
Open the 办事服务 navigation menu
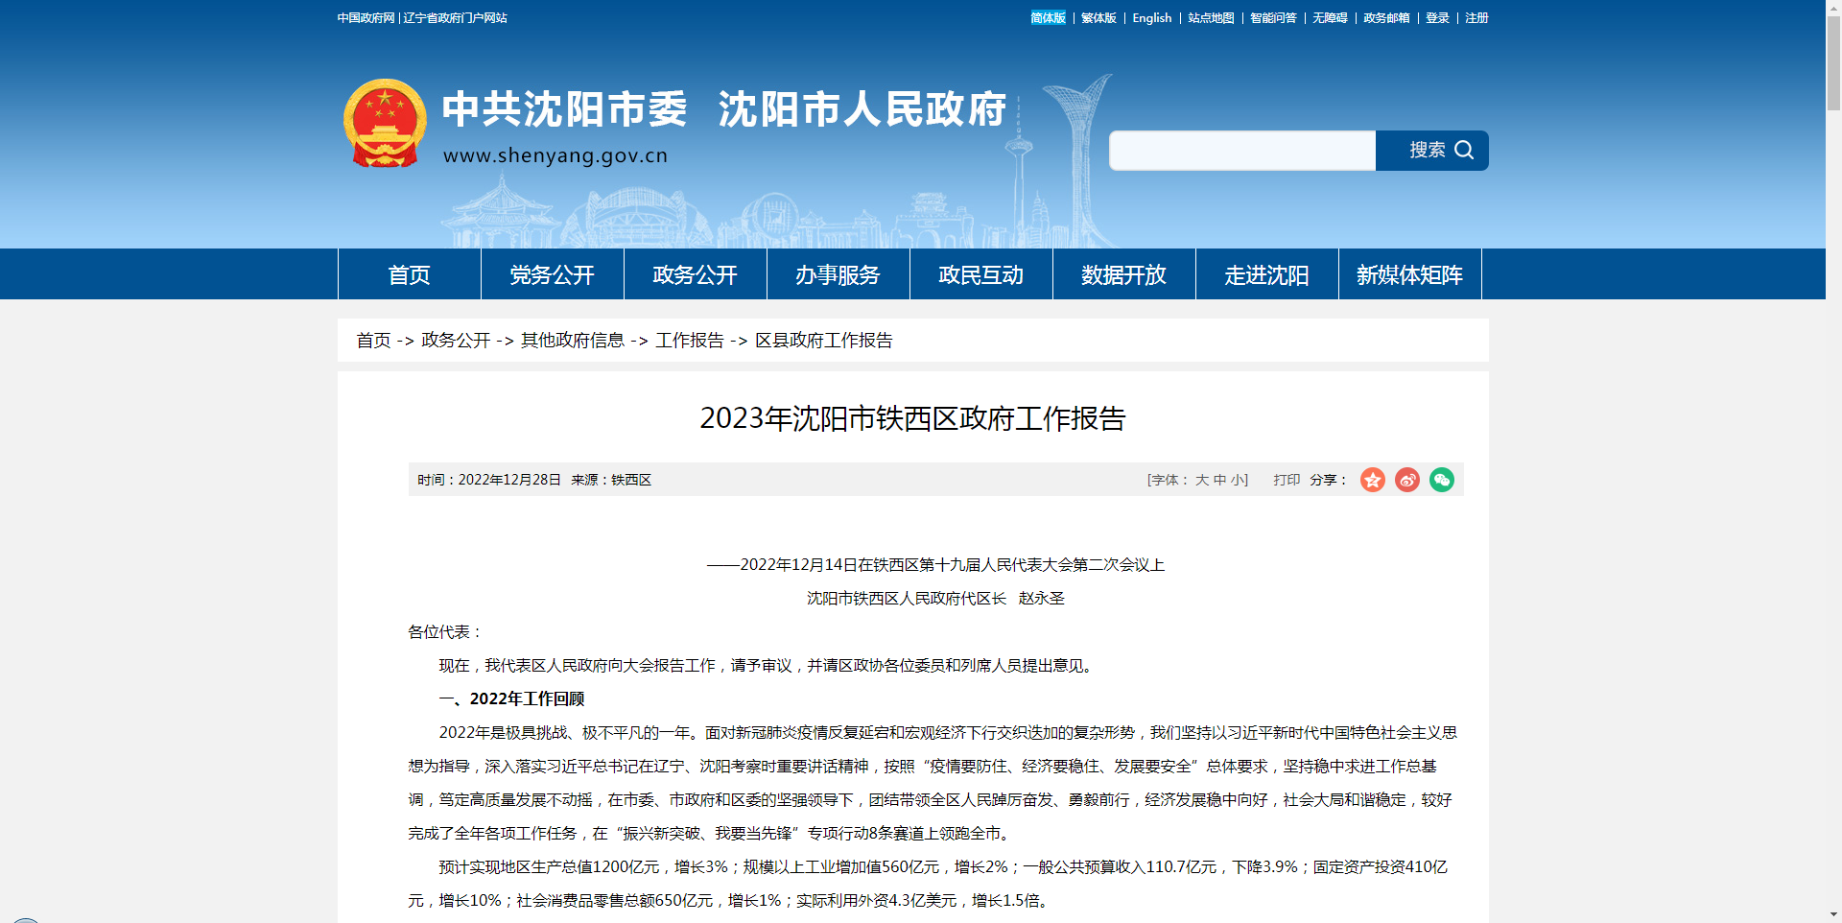838,275
